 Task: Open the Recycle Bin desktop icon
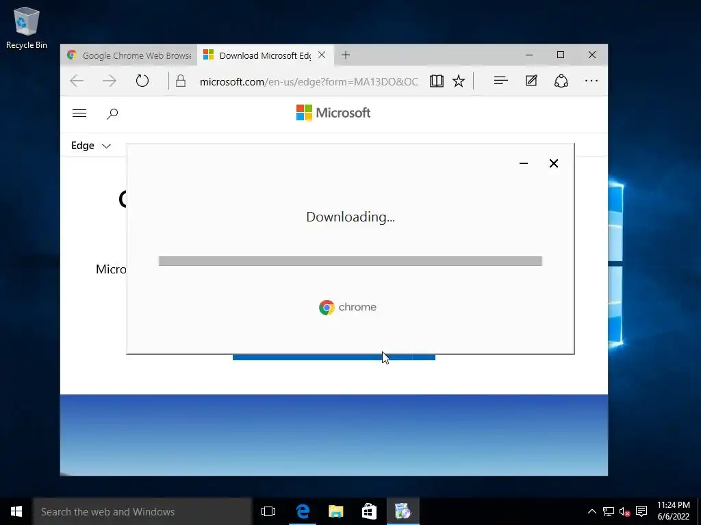tap(27, 28)
